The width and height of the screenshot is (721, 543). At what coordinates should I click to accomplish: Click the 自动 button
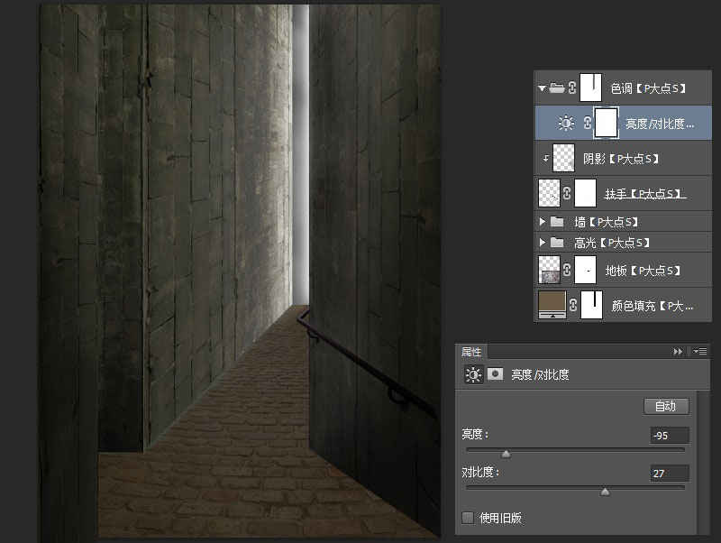(x=666, y=406)
